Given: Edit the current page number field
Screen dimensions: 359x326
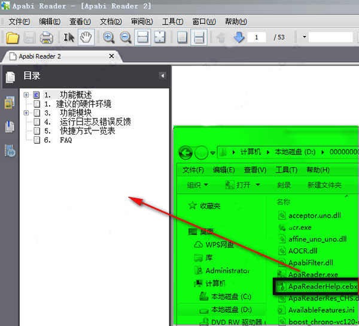Looking at the screenshot, I should coord(257,37).
